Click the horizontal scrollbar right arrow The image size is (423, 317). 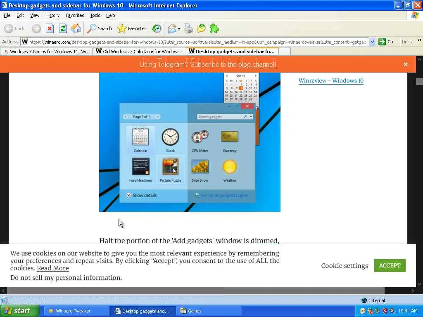413,291
